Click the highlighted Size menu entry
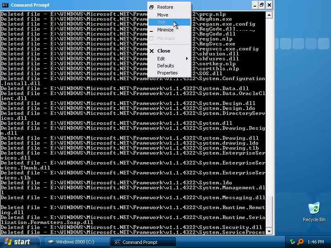Image resolution: width=331 pixels, height=248 pixels. 169,22
